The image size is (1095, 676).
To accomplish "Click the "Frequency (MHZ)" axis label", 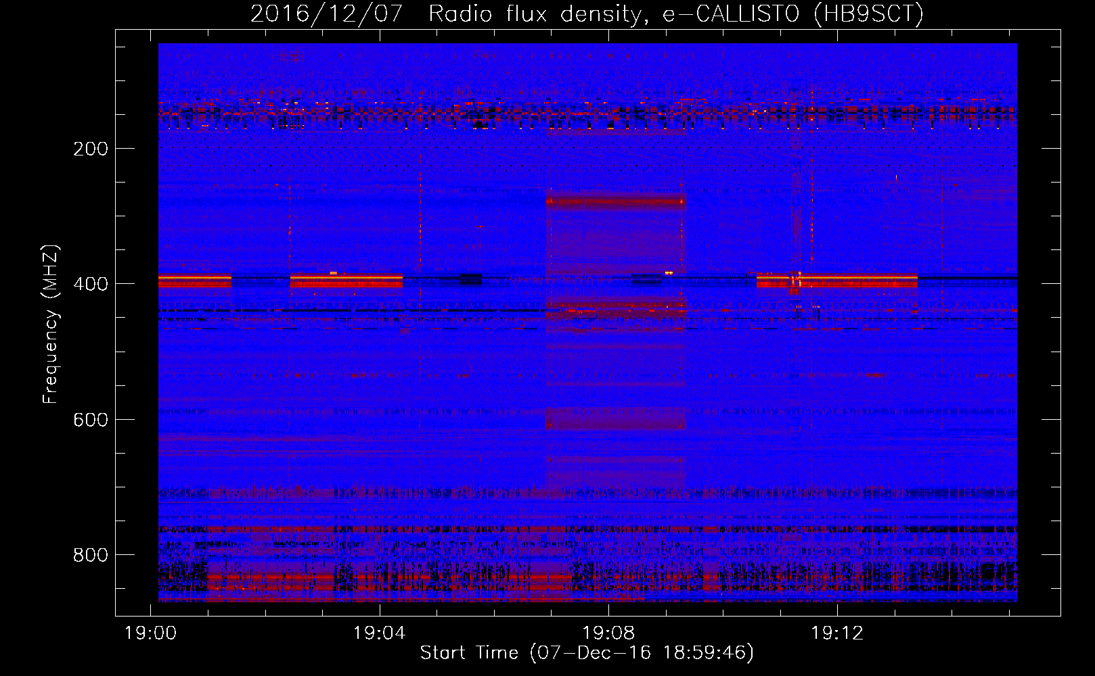I will point(51,324).
